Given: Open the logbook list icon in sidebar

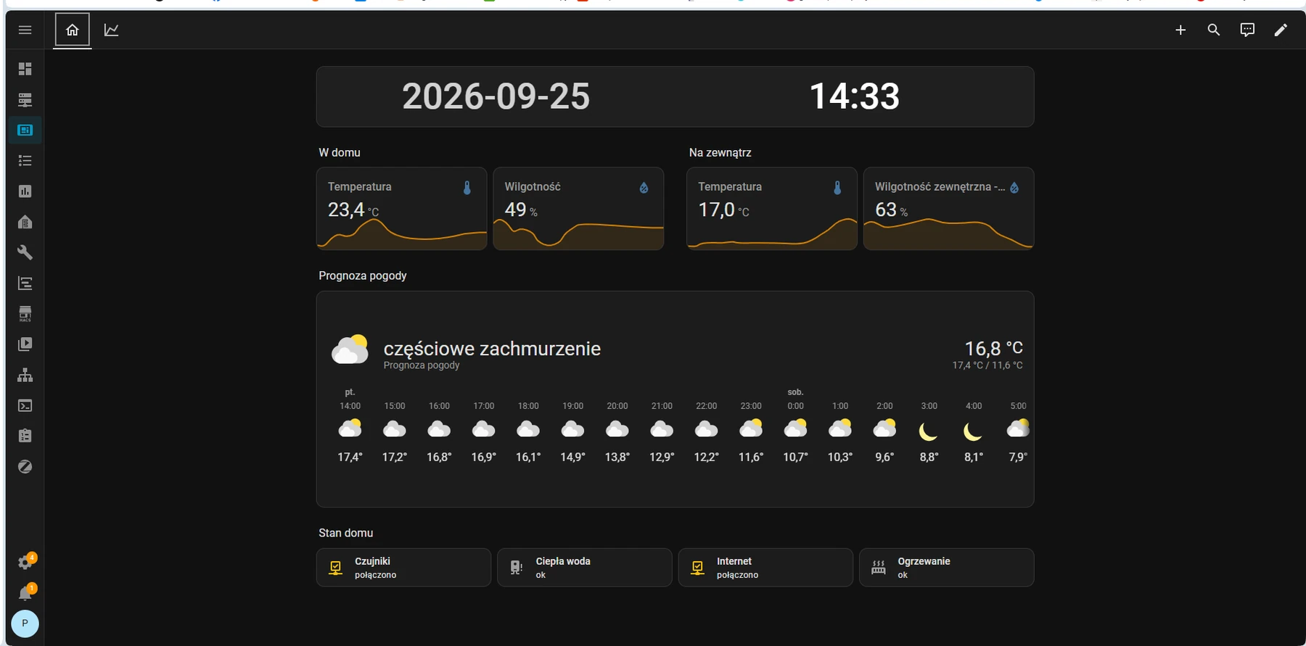Looking at the screenshot, I should [25, 160].
